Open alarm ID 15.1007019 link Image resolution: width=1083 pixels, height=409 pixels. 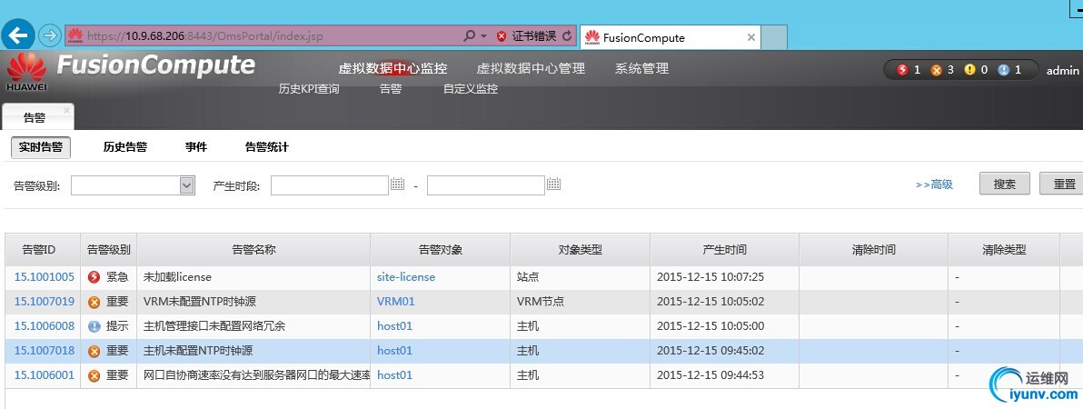coord(44,302)
